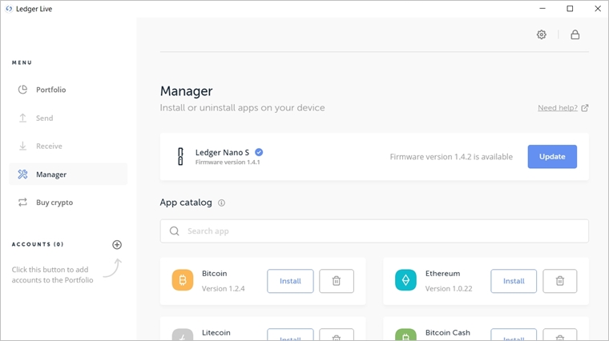The width and height of the screenshot is (609, 341).
Task: Install the Bitcoin app
Action: click(290, 281)
